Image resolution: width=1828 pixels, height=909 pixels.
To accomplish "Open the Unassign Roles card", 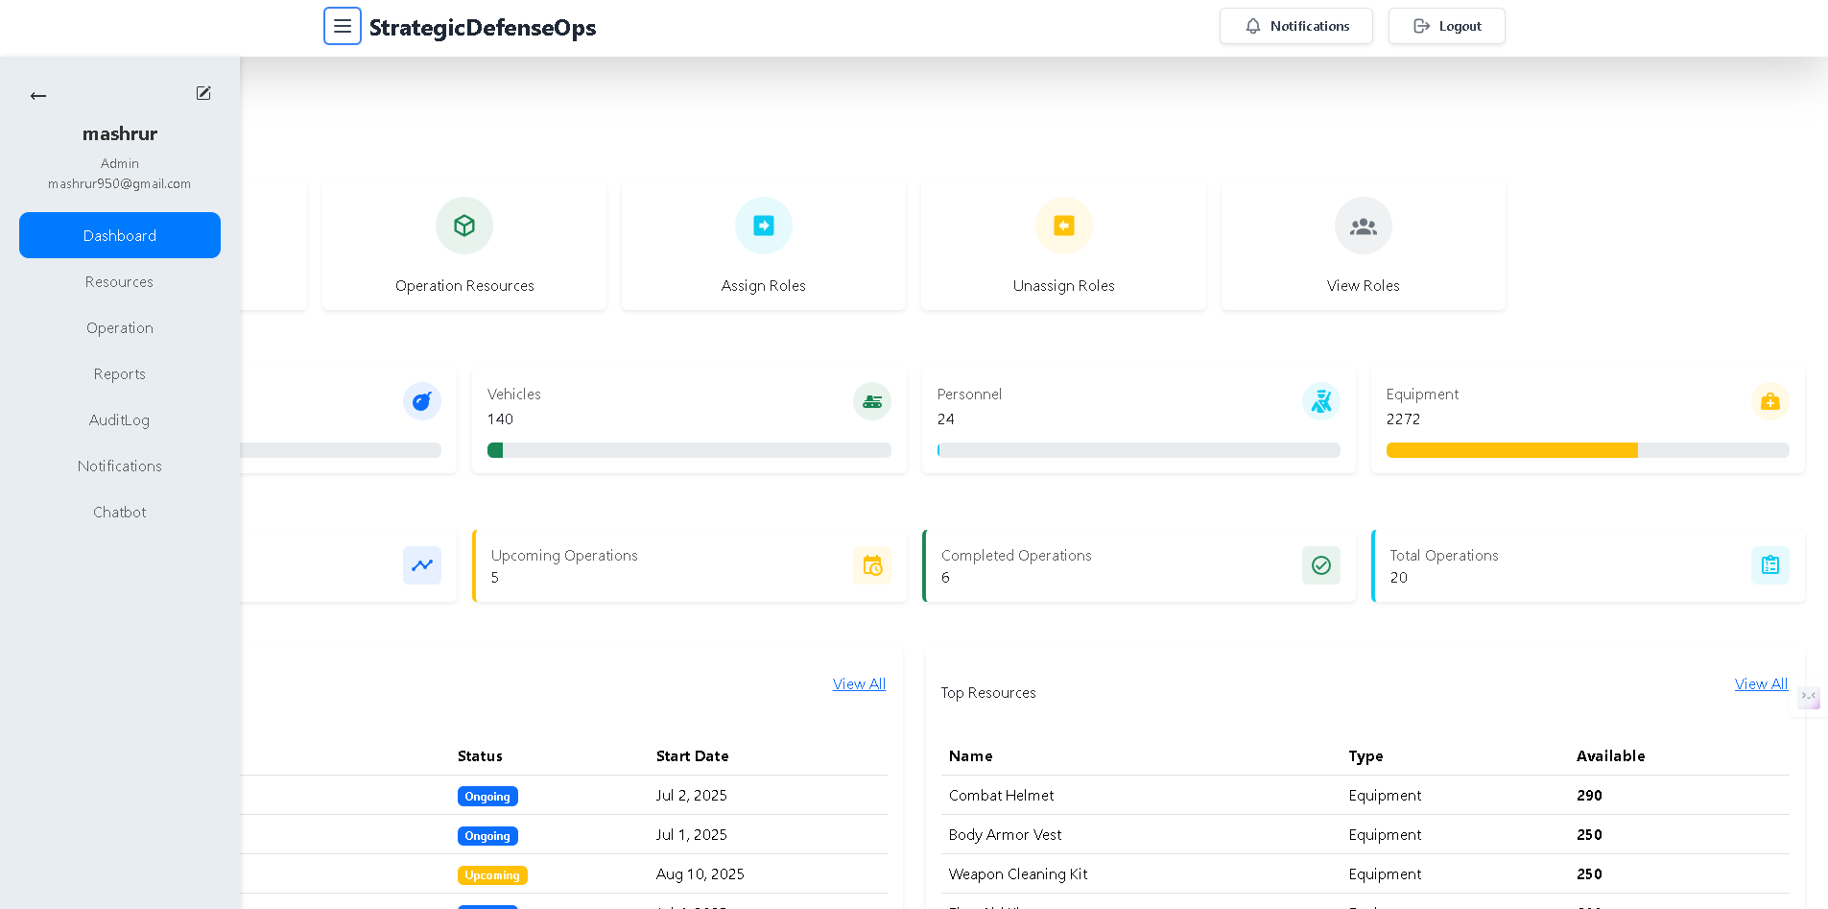I will tap(1064, 247).
